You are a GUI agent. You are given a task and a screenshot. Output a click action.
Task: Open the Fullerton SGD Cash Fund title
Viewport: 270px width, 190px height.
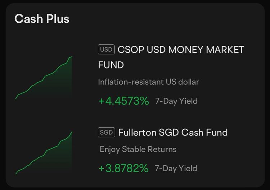pyautogui.click(x=173, y=132)
